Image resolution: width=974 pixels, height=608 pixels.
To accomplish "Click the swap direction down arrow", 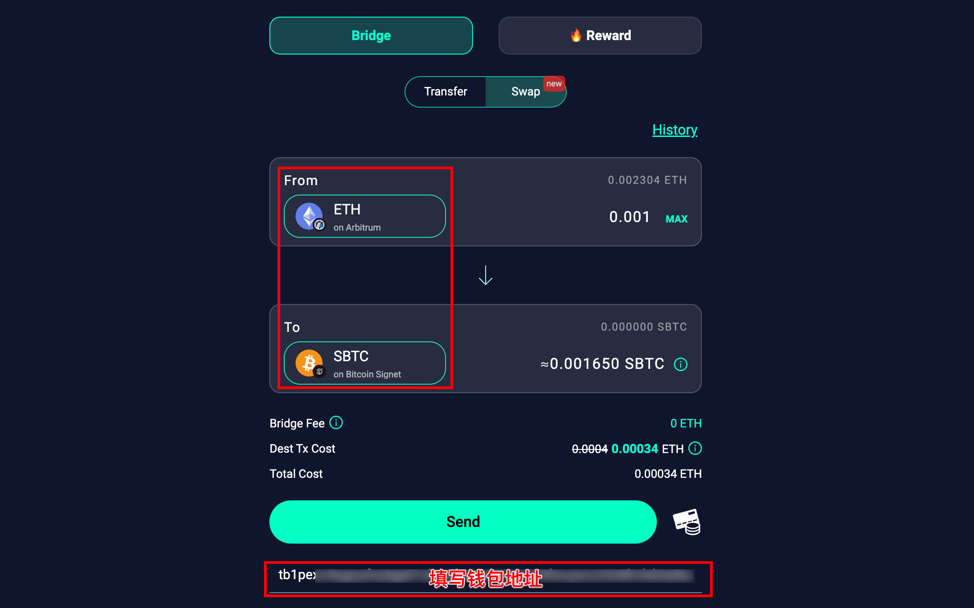I will tap(485, 275).
